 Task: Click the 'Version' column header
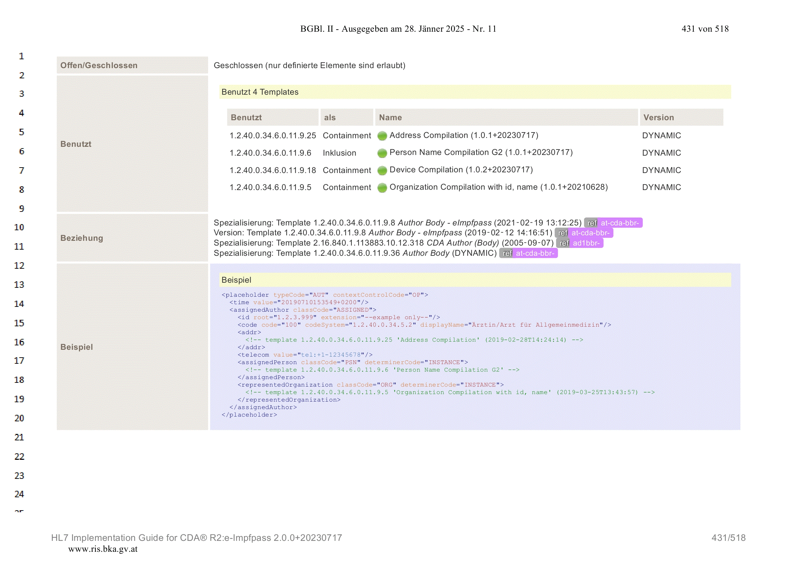[681, 117]
